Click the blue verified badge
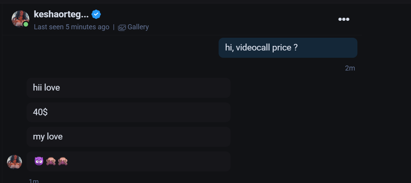411x183 pixels. point(96,14)
